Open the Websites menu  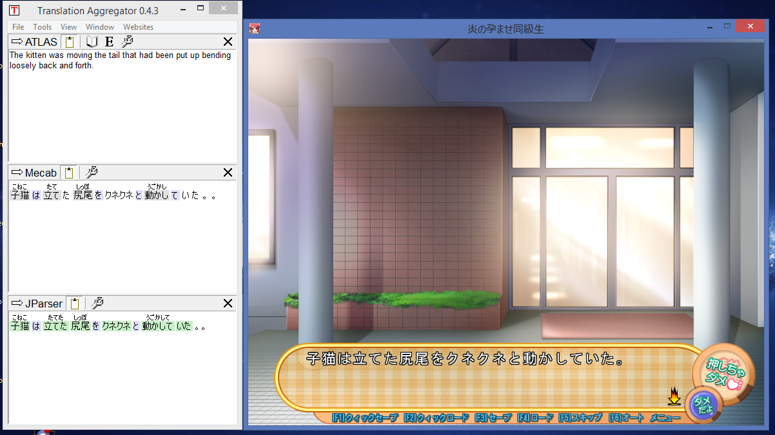tap(138, 27)
